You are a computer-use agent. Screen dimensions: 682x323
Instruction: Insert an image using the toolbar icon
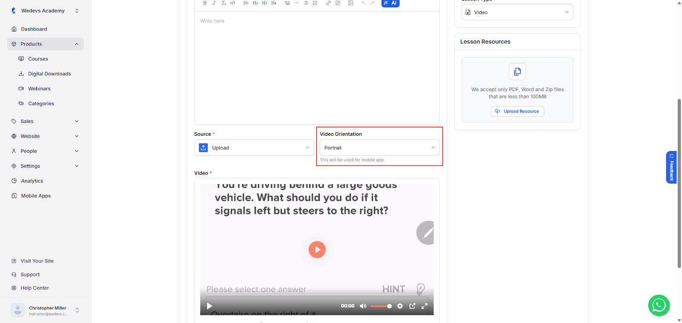pyautogui.click(x=350, y=3)
